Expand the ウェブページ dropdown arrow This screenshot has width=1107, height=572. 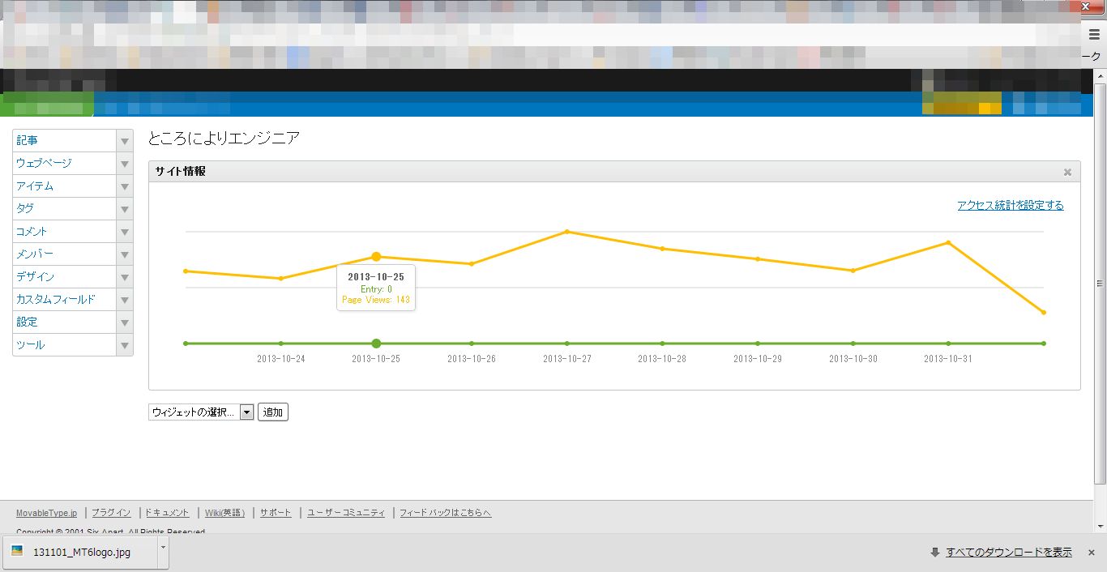125,164
